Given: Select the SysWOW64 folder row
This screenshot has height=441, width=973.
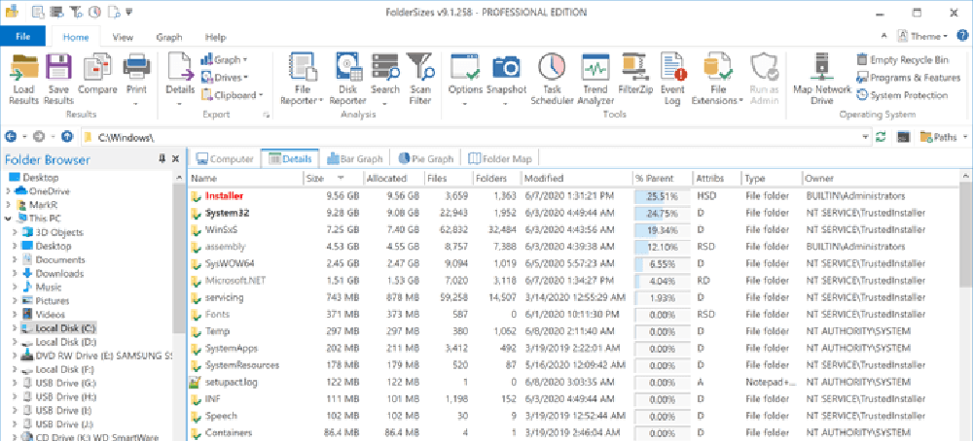Looking at the screenshot, I should [575, 263].
